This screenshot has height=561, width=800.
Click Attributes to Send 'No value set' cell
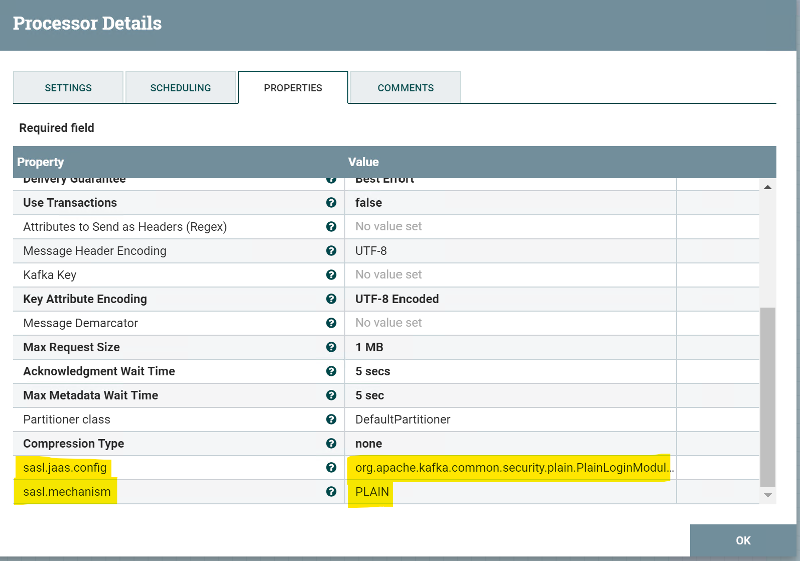click(x=510, y=226)
